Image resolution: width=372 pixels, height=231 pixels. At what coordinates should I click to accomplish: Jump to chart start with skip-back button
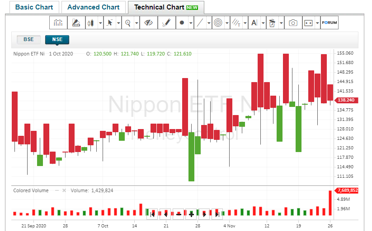coord(152,215)
